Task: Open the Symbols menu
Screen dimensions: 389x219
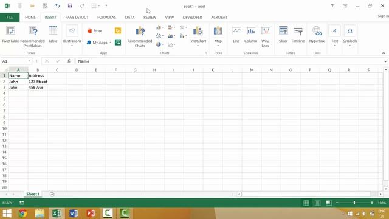Action: coord(350,36)
